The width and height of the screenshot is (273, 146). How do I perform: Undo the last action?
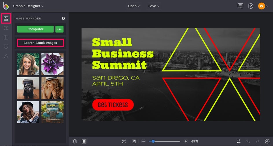coord(248,141)
